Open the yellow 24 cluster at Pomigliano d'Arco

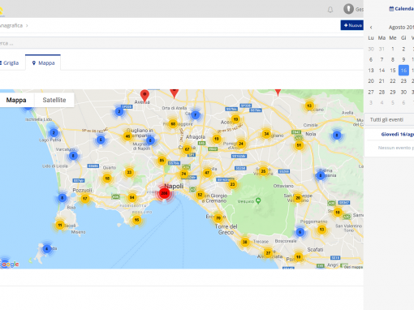pyautogui.click(x=241, y=144)
